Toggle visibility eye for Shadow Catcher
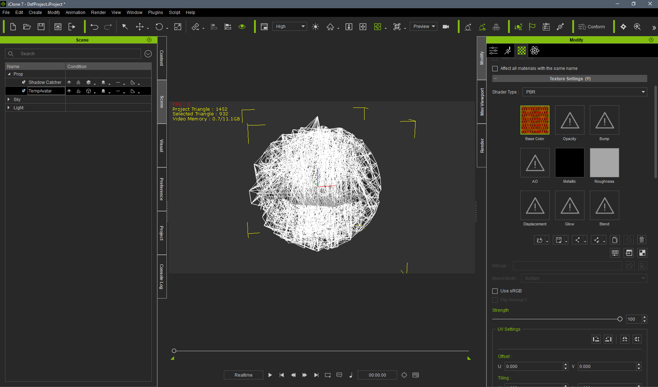 [69, 82]
